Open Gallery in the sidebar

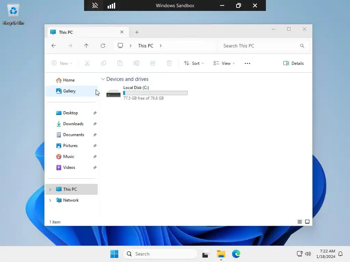tap(71, 91)
